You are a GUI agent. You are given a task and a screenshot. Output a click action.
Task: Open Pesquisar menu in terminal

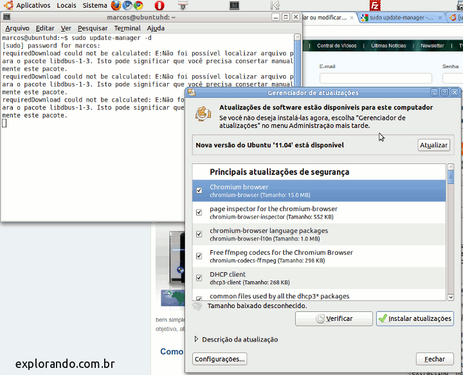click(x=93, y=28)
